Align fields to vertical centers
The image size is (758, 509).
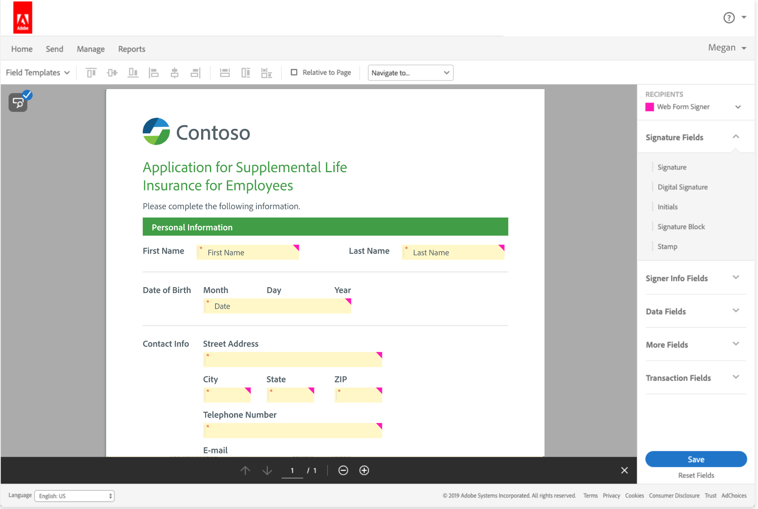(112, 72)
